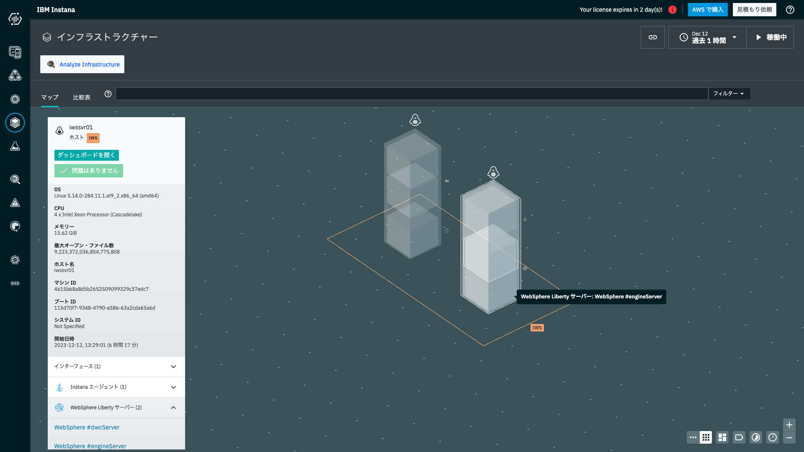Toggle the 稼働中 live mode button

click(x=770, y=37)
